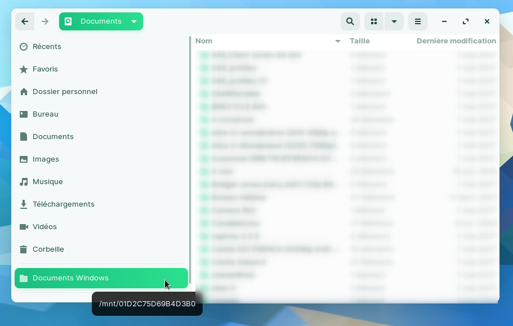Image resolution: width=513 pixels, height=326 pixels.
Task: Open the hamburger menu
Action: [418, 21]
